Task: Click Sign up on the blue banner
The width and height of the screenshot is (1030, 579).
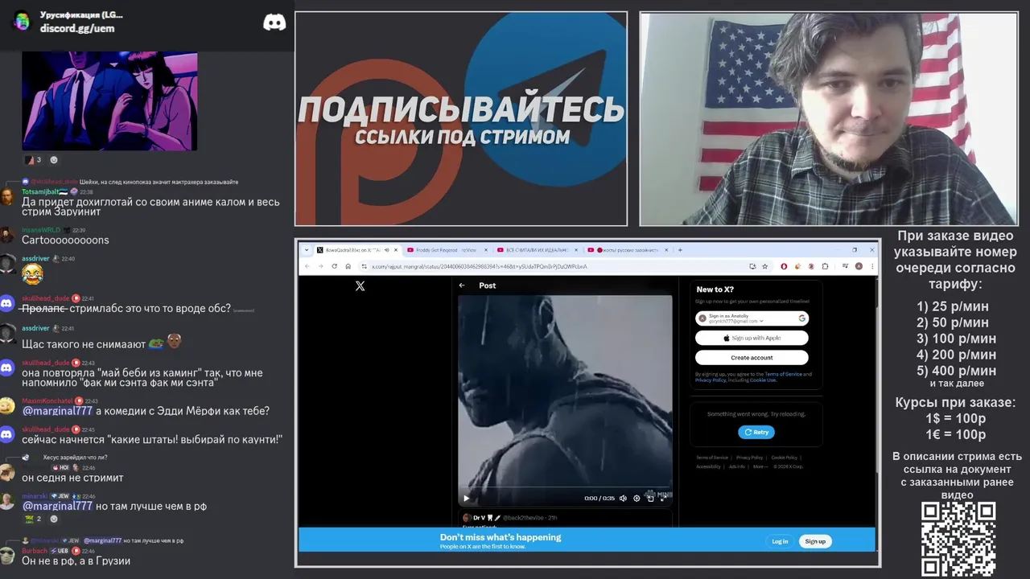Action: [x=815, y=541]
